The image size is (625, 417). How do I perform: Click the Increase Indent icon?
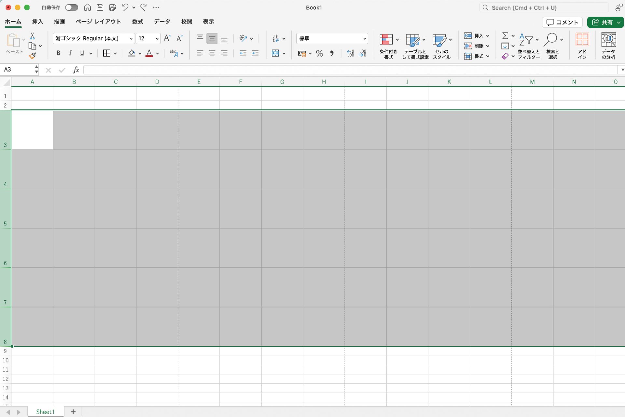pos(255,53)
